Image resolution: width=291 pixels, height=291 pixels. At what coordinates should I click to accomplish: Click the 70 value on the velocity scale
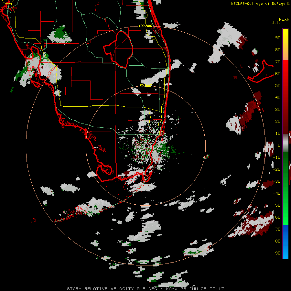coord(278,62)
